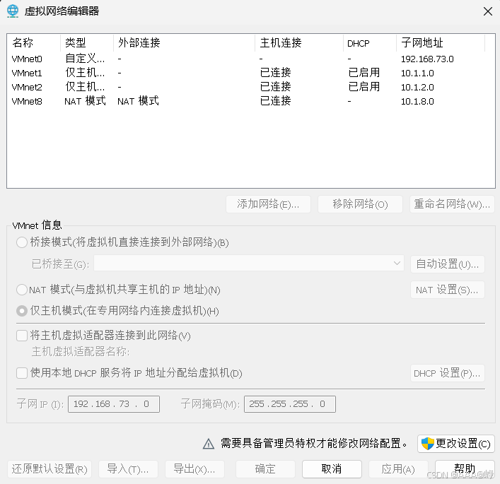
Task: Click VMnet0's 自定义... type cell
Action: (84, 59)
